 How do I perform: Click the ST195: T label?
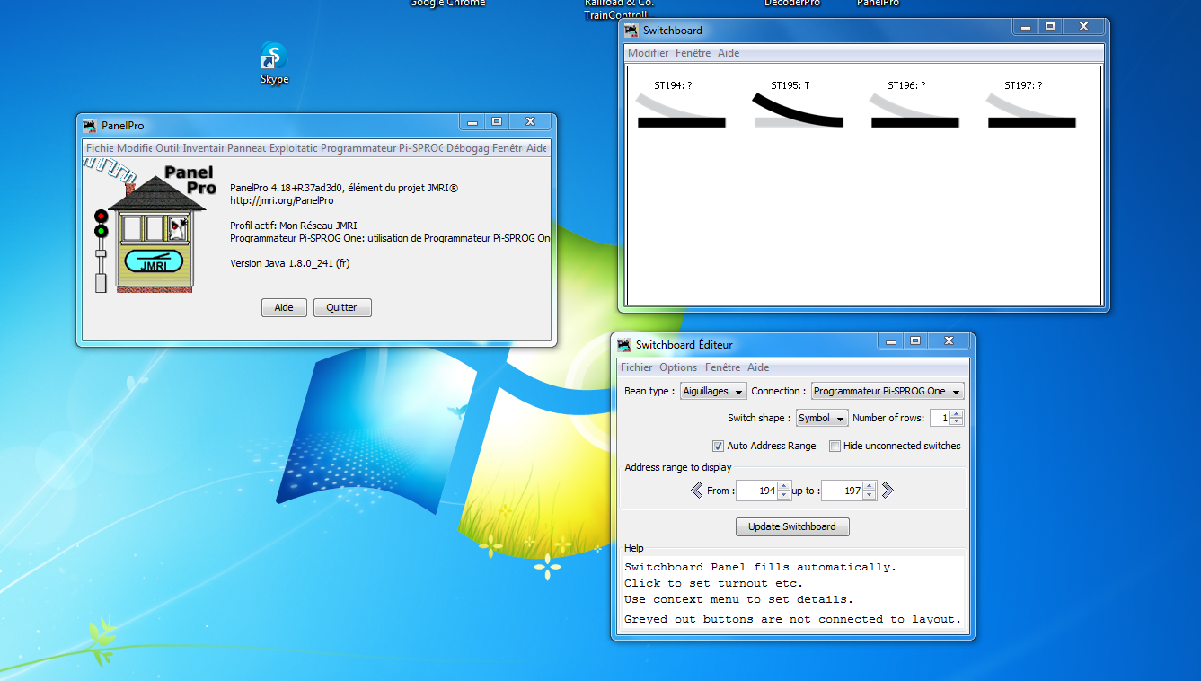[x=790, y=85]
